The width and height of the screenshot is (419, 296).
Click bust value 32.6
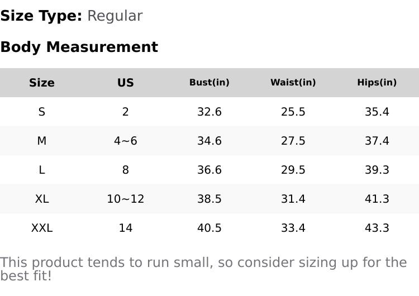click(209, 112)
